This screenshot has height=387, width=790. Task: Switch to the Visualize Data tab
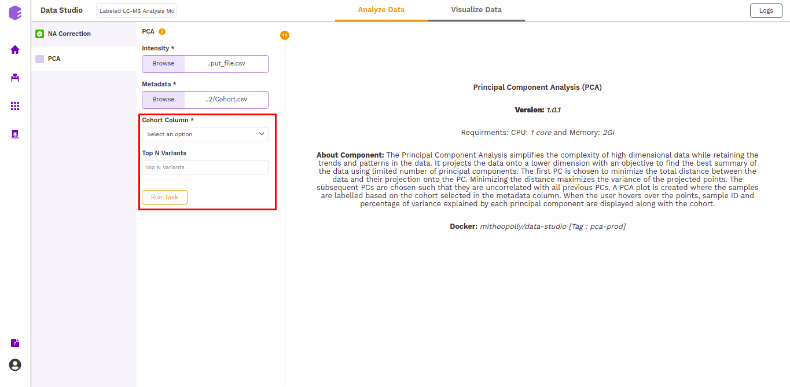click(476, 10)
